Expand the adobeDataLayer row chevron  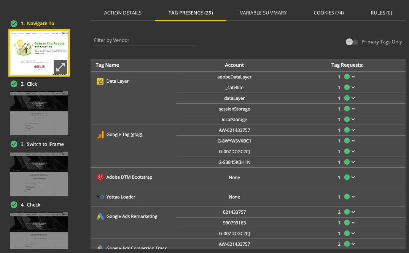[353, 77]
